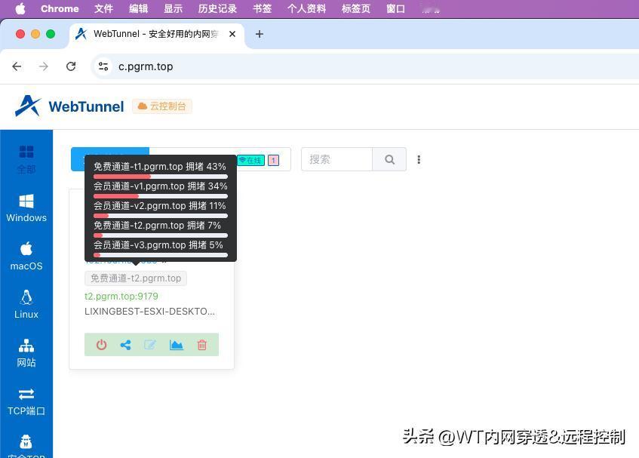Viewport: 639px width, 458px height.
Task: Click the magnifier search button
Action: (389, 159)
